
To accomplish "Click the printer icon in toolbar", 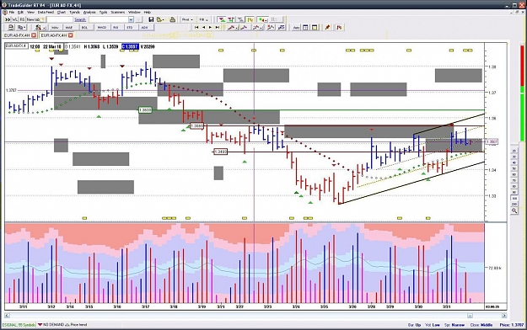I will [172, 19].
